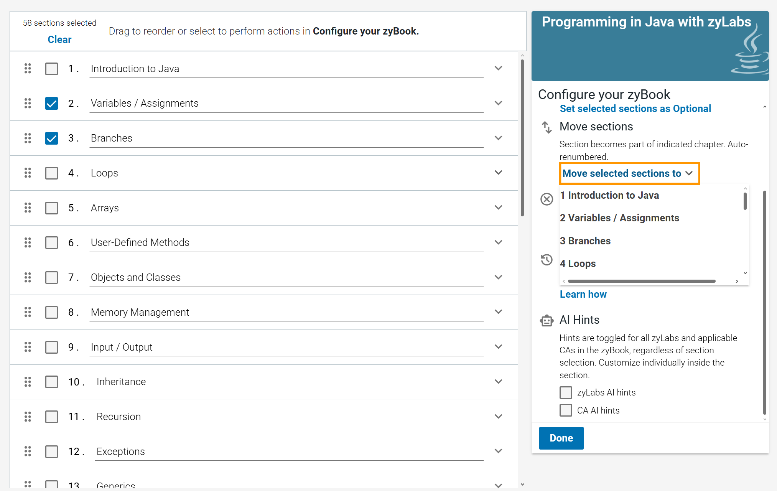Expand the Introduction to Java chapter
Screen dimensions: 777x491
coord(498,68)
